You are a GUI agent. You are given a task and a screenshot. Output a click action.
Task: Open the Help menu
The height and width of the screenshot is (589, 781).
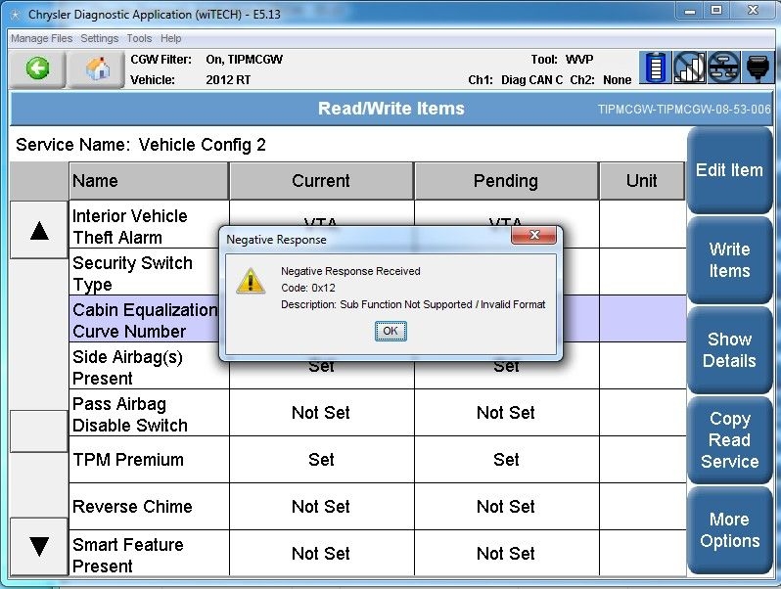click(x=171, y=38)
